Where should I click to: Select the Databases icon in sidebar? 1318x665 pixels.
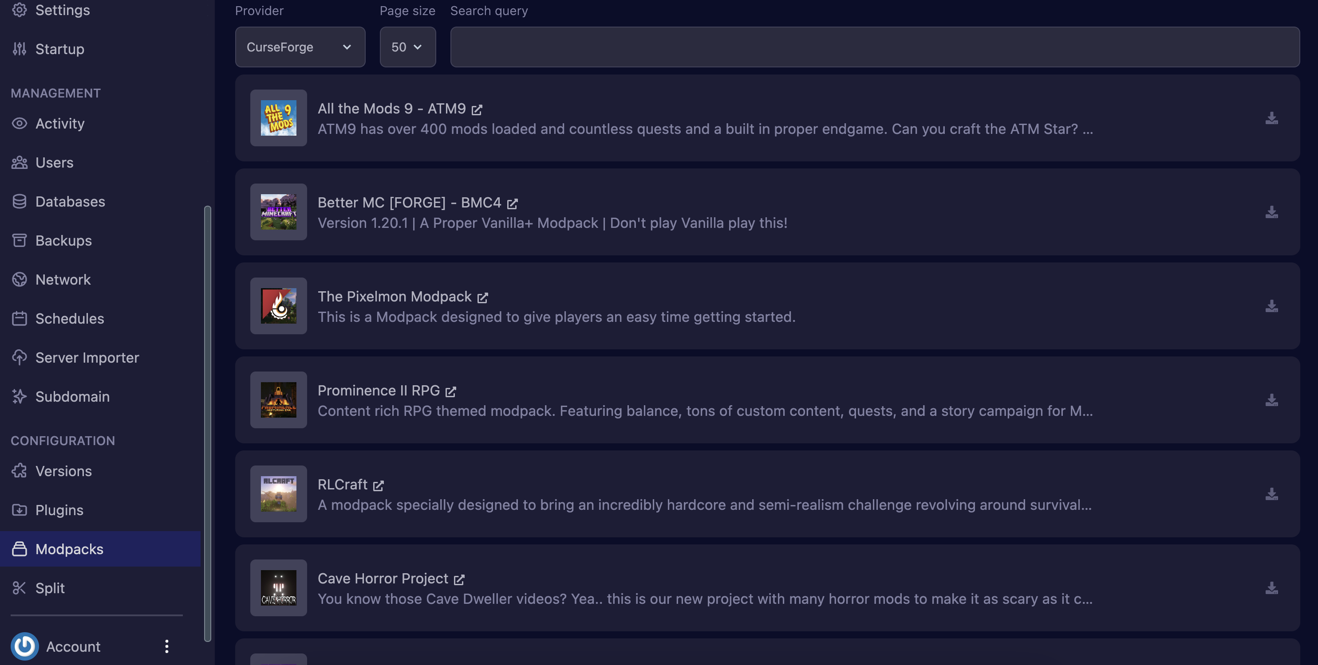point(19,201)
